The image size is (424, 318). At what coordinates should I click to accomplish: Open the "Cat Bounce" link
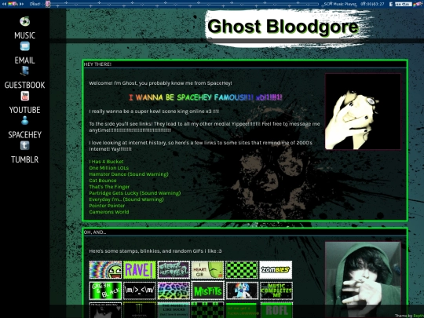(103, 181)
